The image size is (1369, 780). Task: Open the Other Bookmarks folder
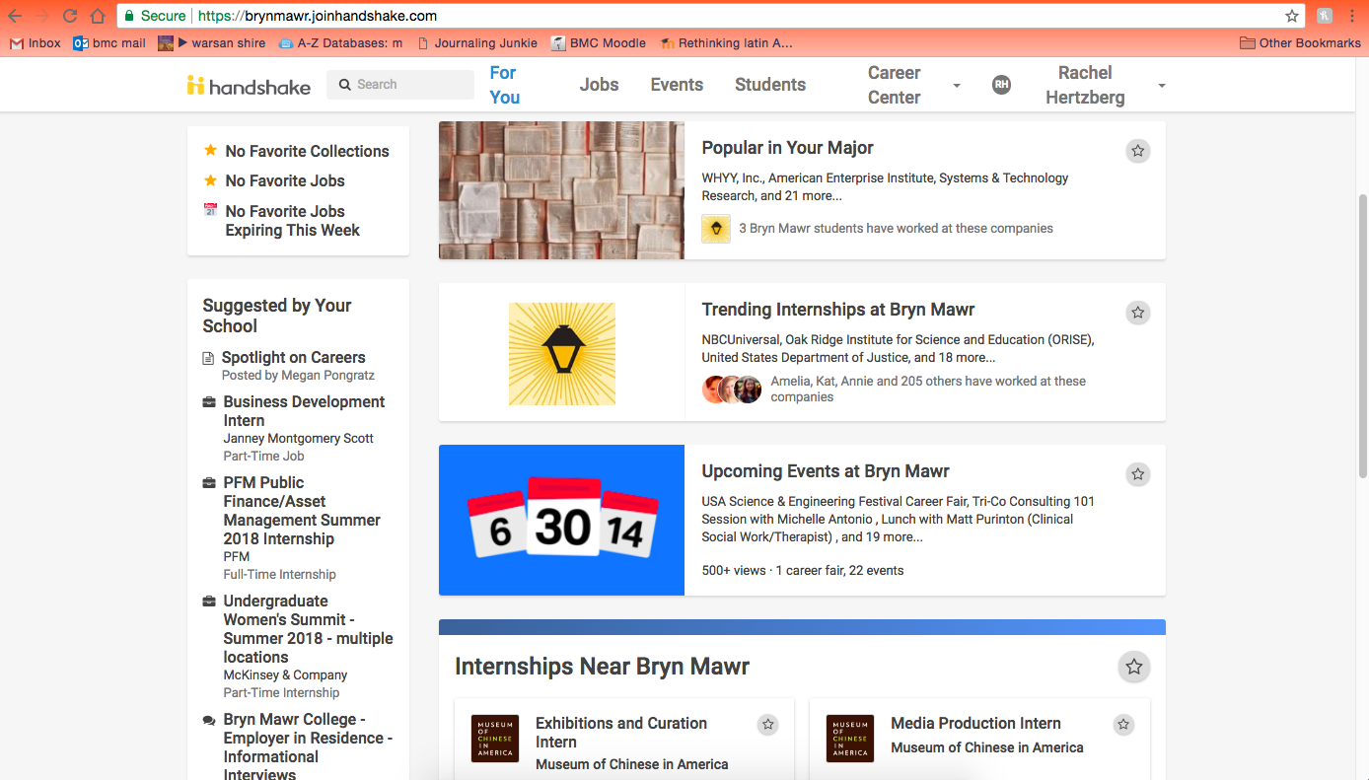coord(1300,42)
